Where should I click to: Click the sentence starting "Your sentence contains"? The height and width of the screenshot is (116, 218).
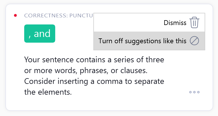94,60
